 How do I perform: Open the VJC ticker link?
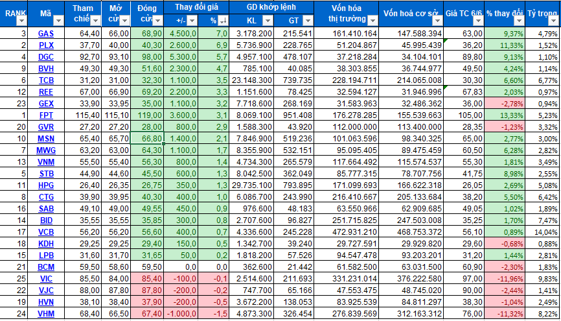[46, 289]
